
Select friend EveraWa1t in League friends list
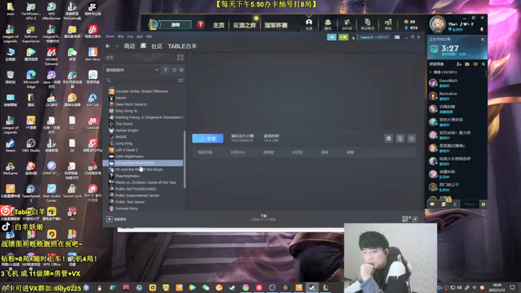[x=457, y=83]
